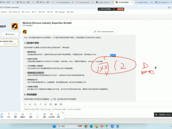Screen dimensions: 172x129
Task: Open Microsoft Edge from the taskbar
Action: [91, 126]
